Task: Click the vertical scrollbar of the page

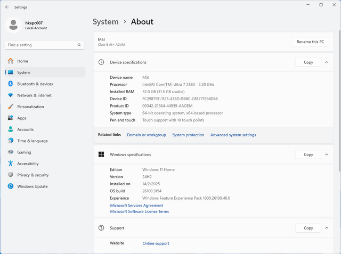Action: coord(339,101)
